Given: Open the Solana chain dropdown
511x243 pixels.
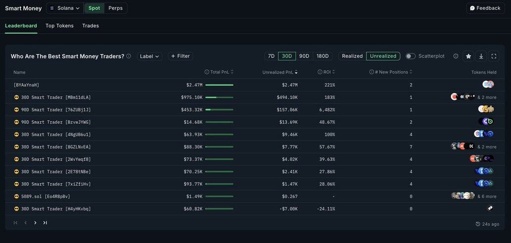Looking at the screenshot, I should click(65, 8).
